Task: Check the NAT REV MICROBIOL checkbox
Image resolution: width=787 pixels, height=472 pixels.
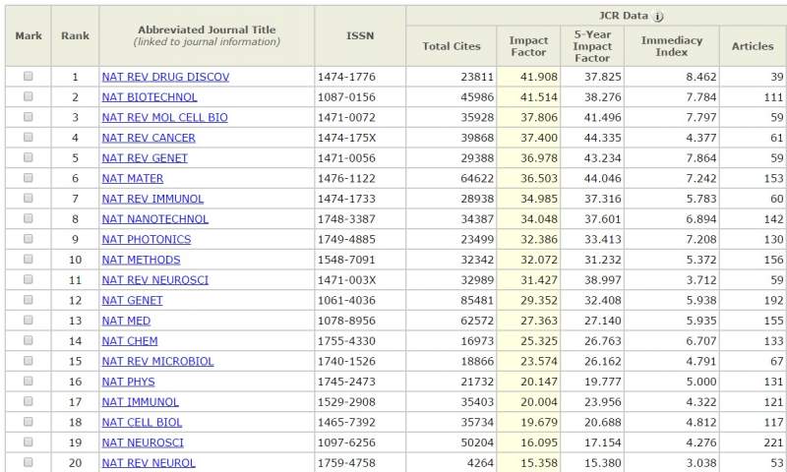Action: click(x=29, y=361)
